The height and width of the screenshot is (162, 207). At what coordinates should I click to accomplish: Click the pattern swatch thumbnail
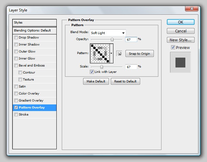100,53
